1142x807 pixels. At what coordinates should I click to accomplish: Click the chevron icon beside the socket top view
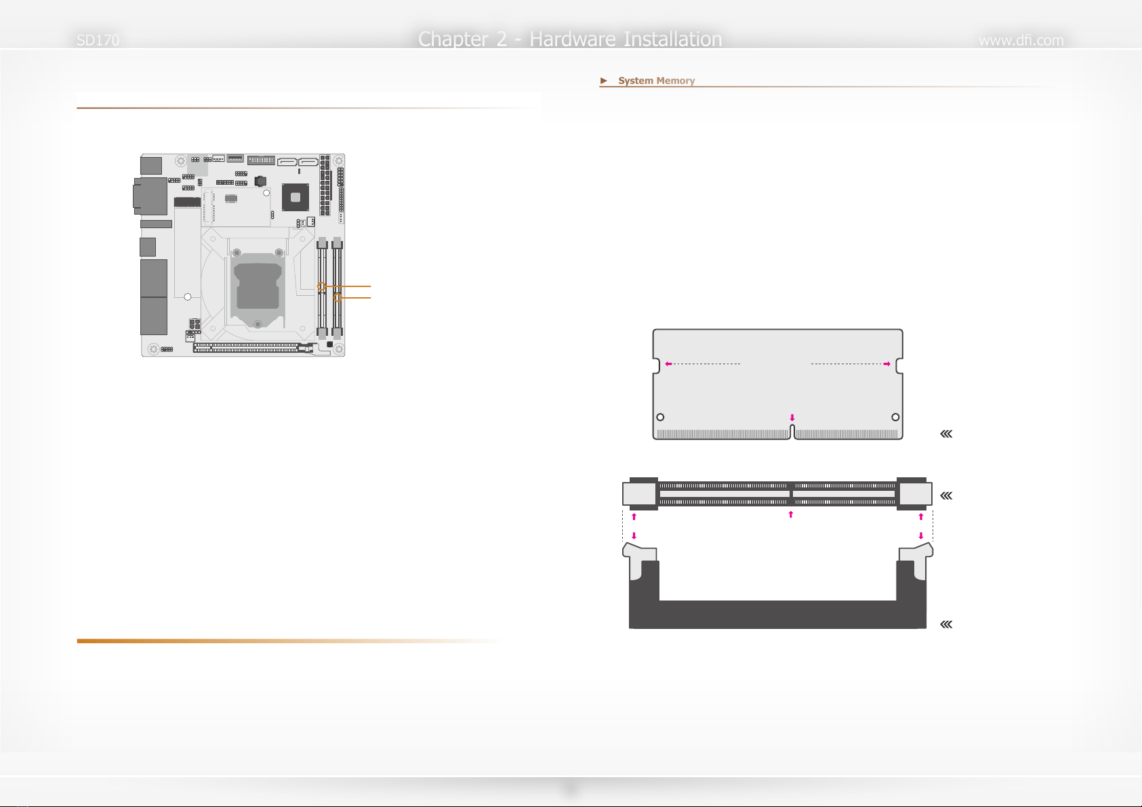[x=946, y=496]
